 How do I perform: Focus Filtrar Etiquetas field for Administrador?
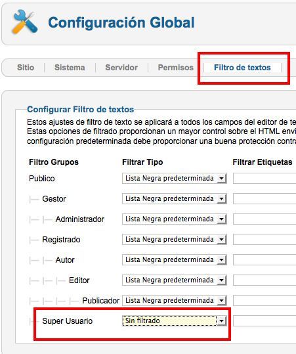264,219
